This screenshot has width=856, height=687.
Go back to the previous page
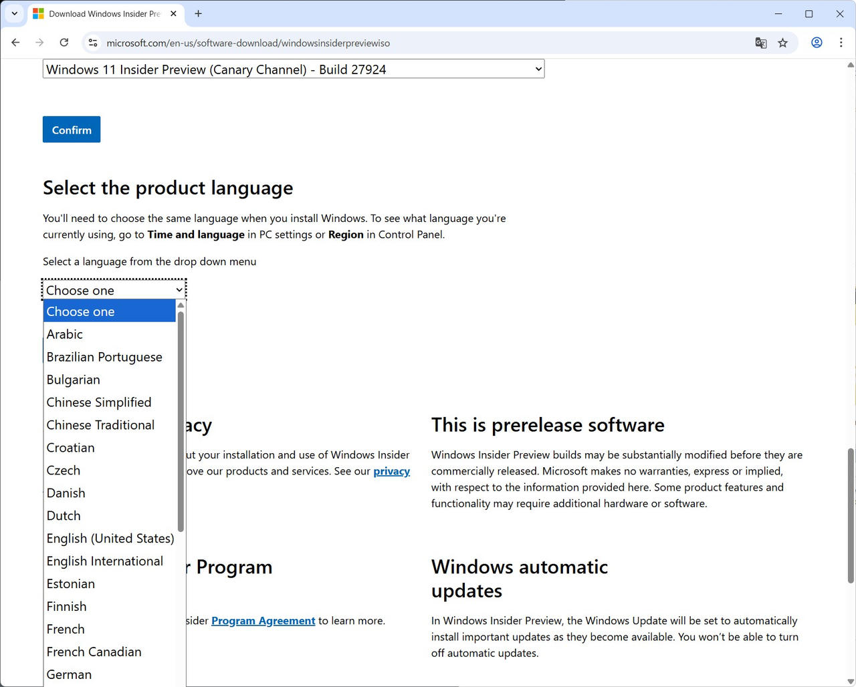click(x=15, y=43)
